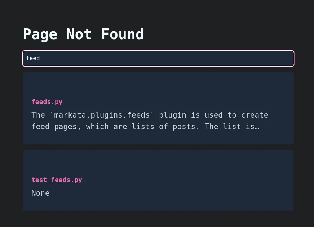Place cursor after 'feed' in search field
This screenshot has width=314, height=227.
click(40, 58)
